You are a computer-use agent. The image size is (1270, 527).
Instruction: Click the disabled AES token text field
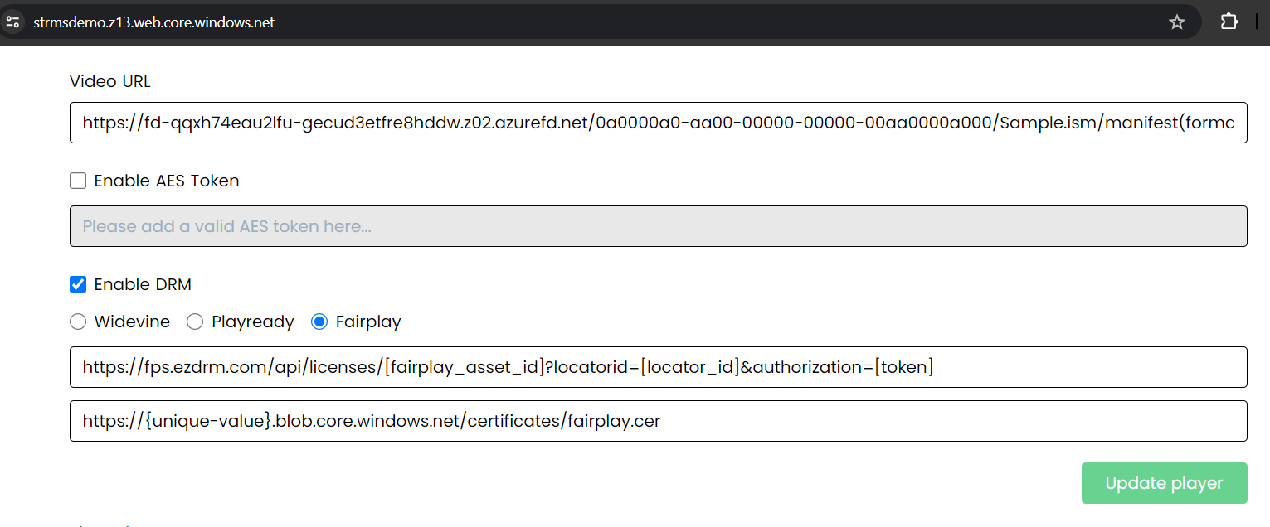point(658,226)
